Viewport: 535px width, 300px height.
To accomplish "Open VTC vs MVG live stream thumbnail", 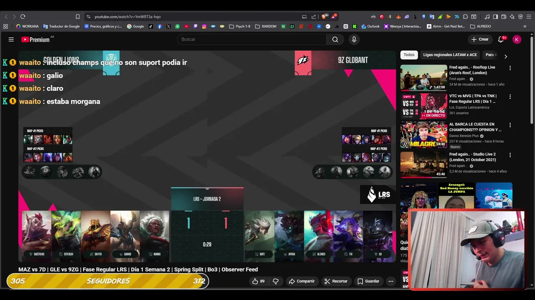I will tap(423, 106).
